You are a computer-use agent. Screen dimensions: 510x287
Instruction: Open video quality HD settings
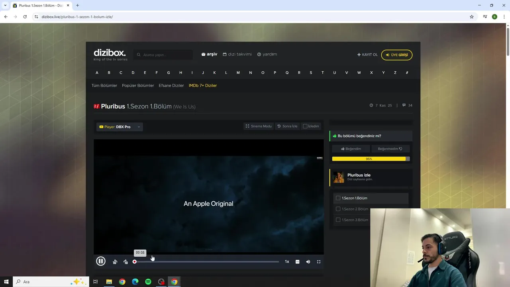[297, 262]
